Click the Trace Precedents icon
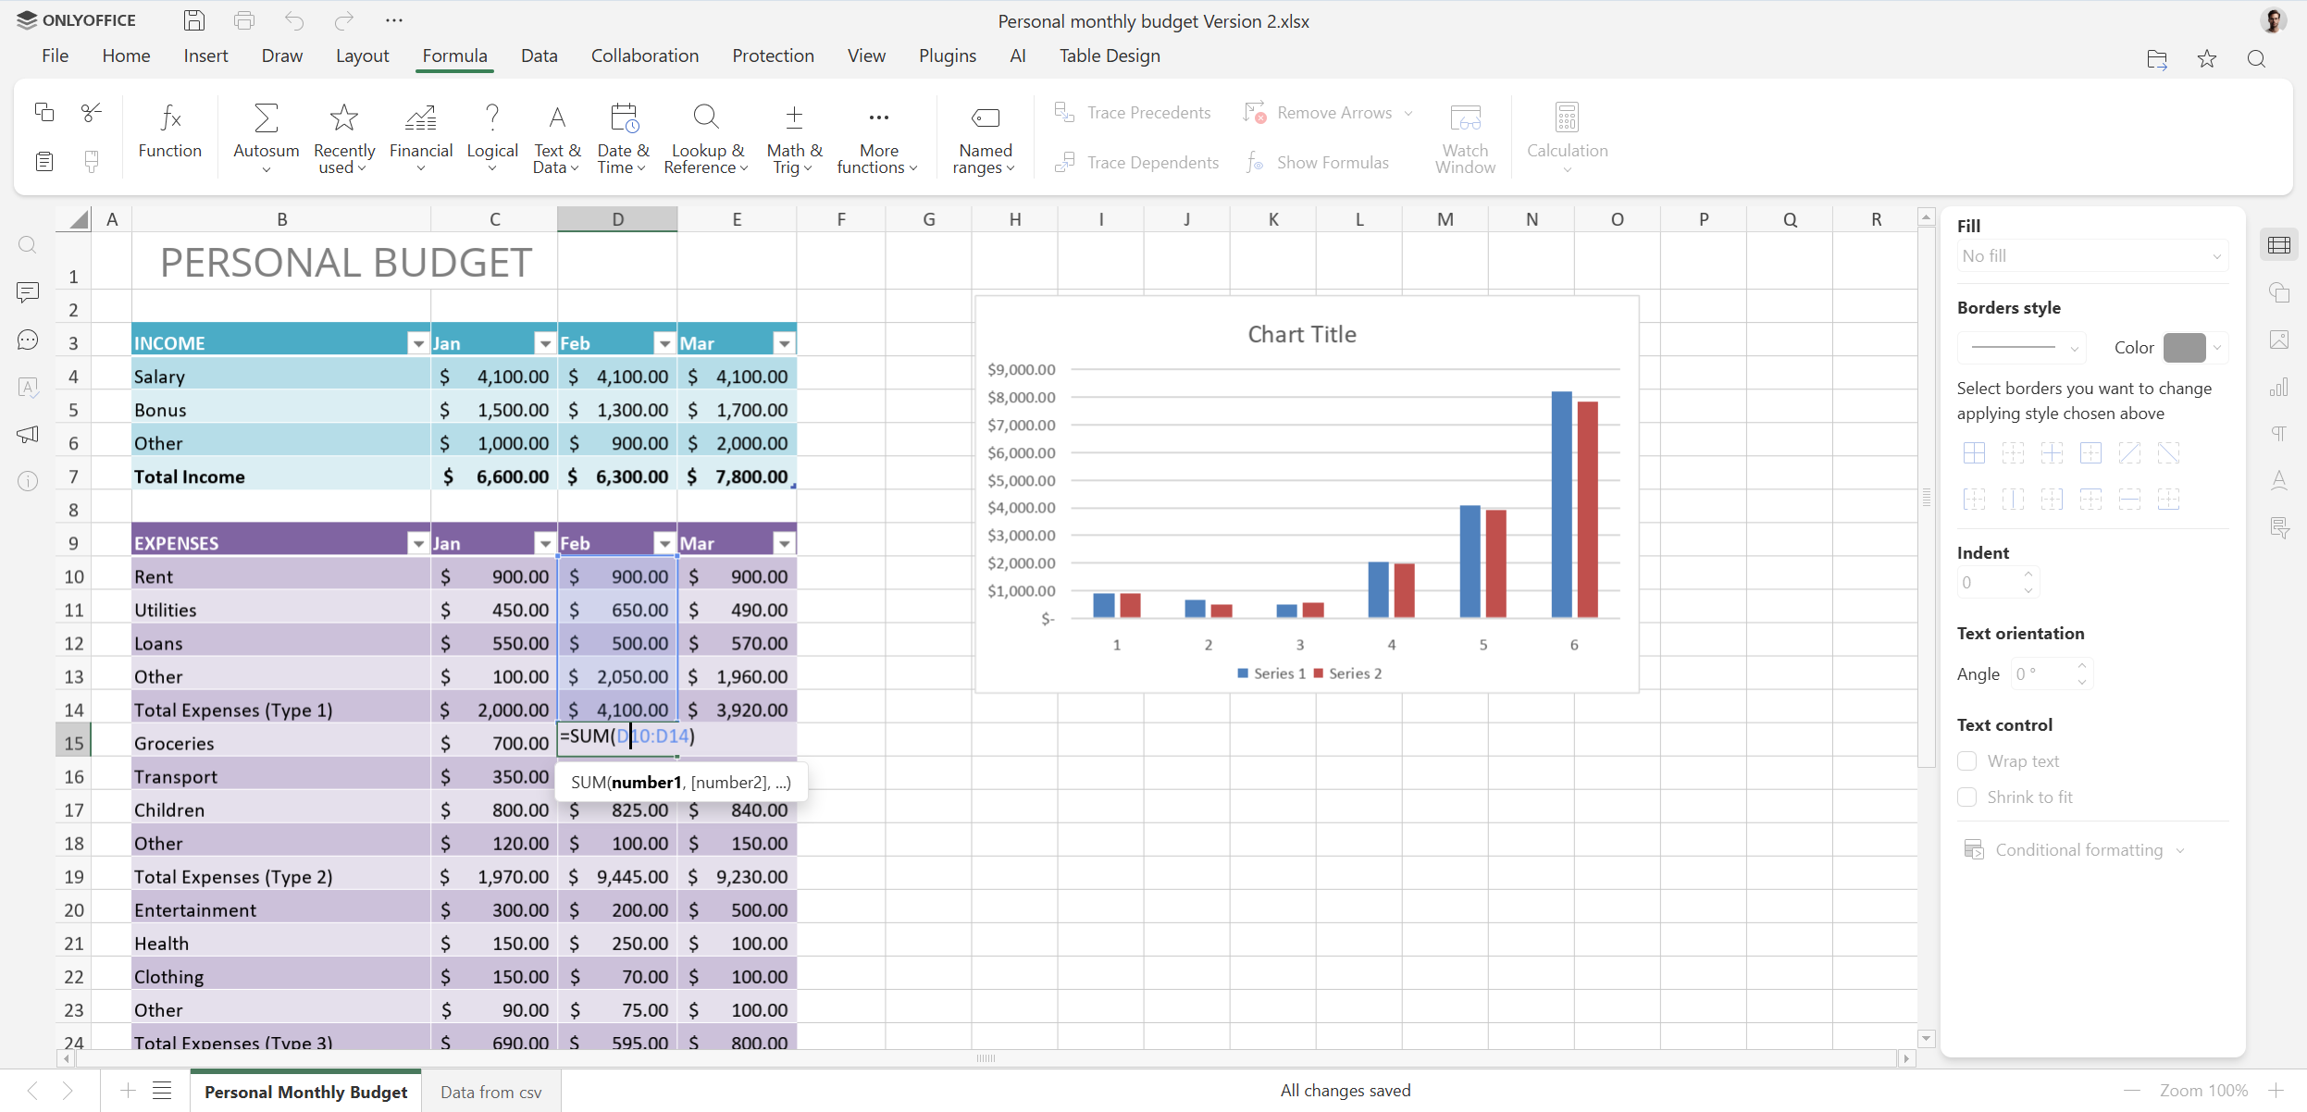This screenshot has height=1112, width=2307. 1064,113
